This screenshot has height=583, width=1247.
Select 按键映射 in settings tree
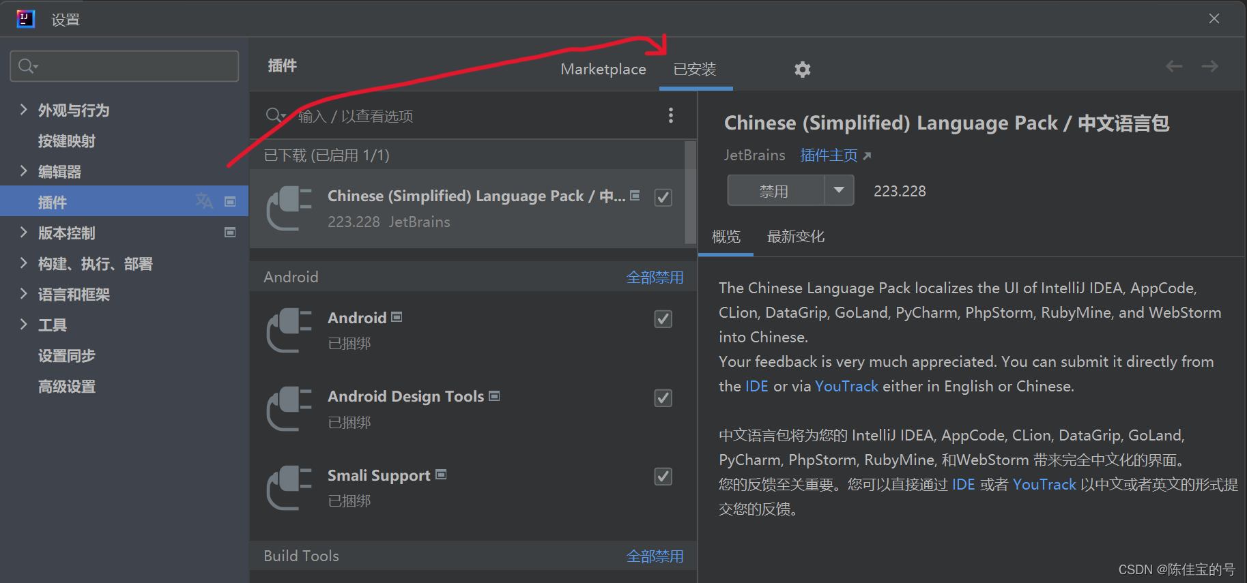coord(66,141)
